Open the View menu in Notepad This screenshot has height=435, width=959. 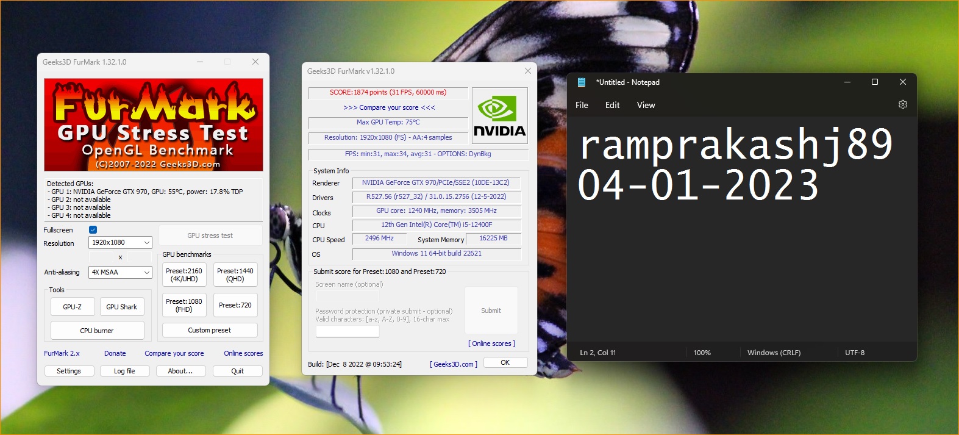pyautogui.click(x=646, y=106)
